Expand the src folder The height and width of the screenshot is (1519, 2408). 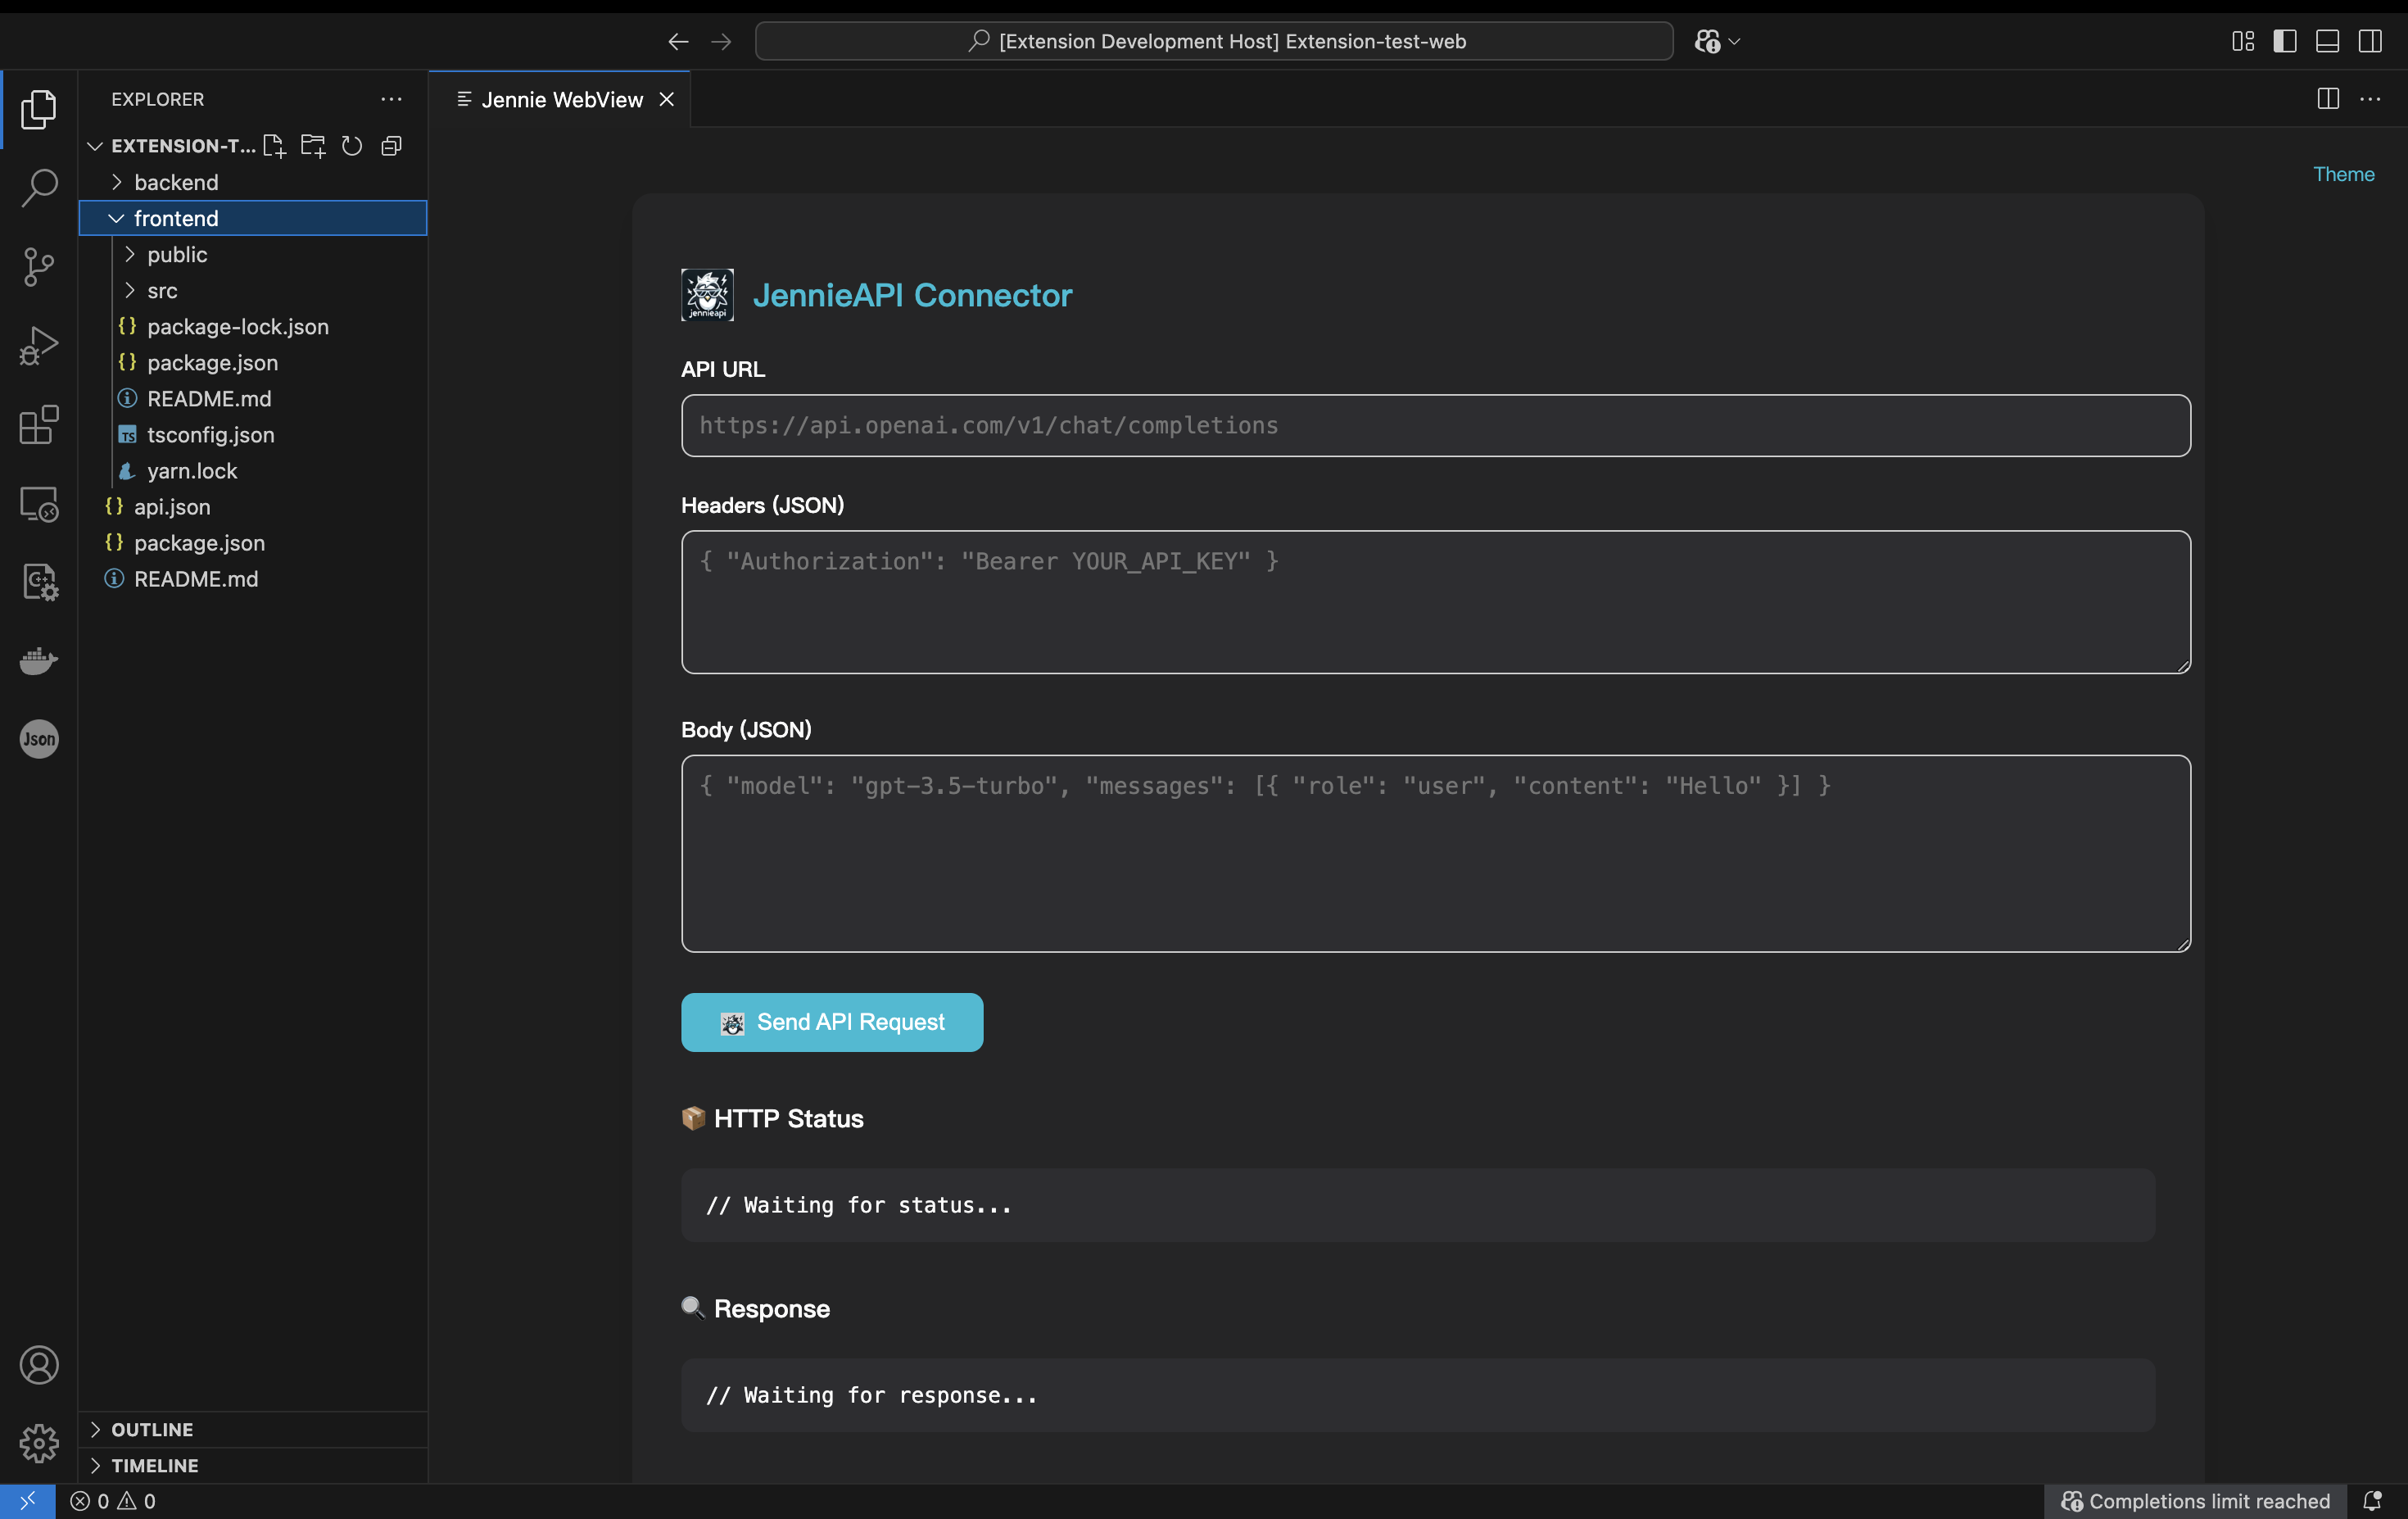[162, 291]
